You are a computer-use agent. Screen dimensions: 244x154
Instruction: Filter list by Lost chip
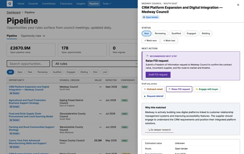pos(105,72)
